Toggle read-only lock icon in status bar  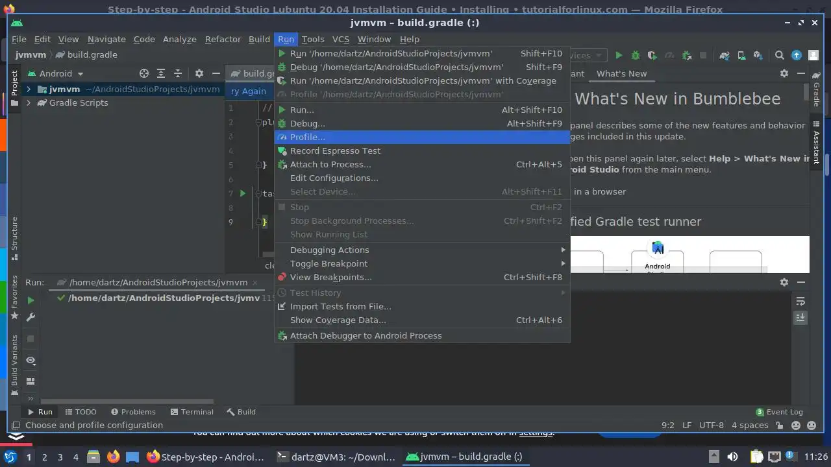781,425
